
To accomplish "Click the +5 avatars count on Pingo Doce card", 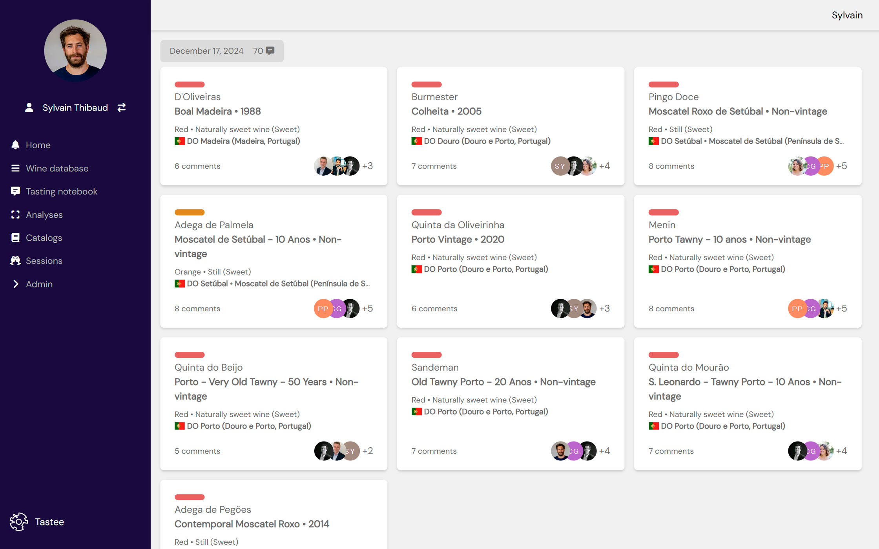I will tap(841, 166).
